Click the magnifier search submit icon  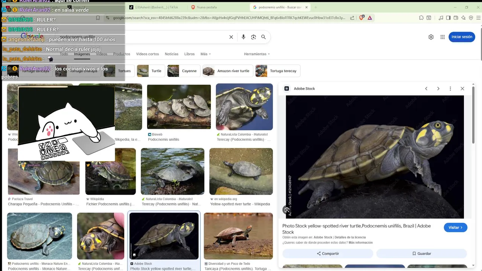click(x=264, y=37)
